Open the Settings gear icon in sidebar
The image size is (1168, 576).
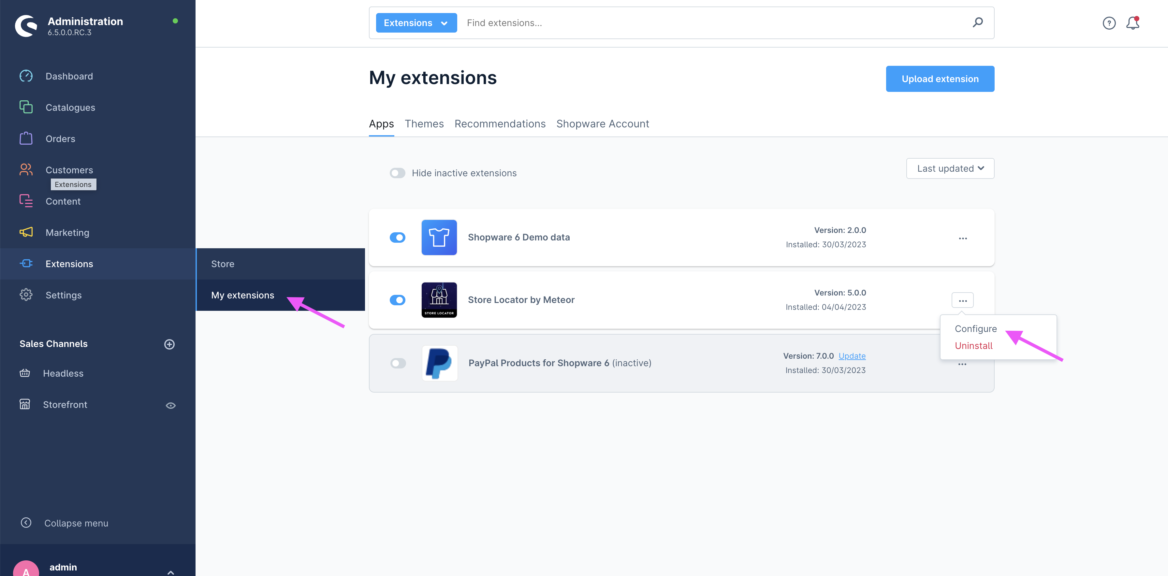(x=26, y=295)
